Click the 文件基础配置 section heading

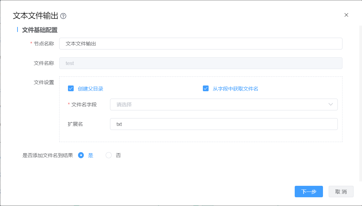[40, 30]
